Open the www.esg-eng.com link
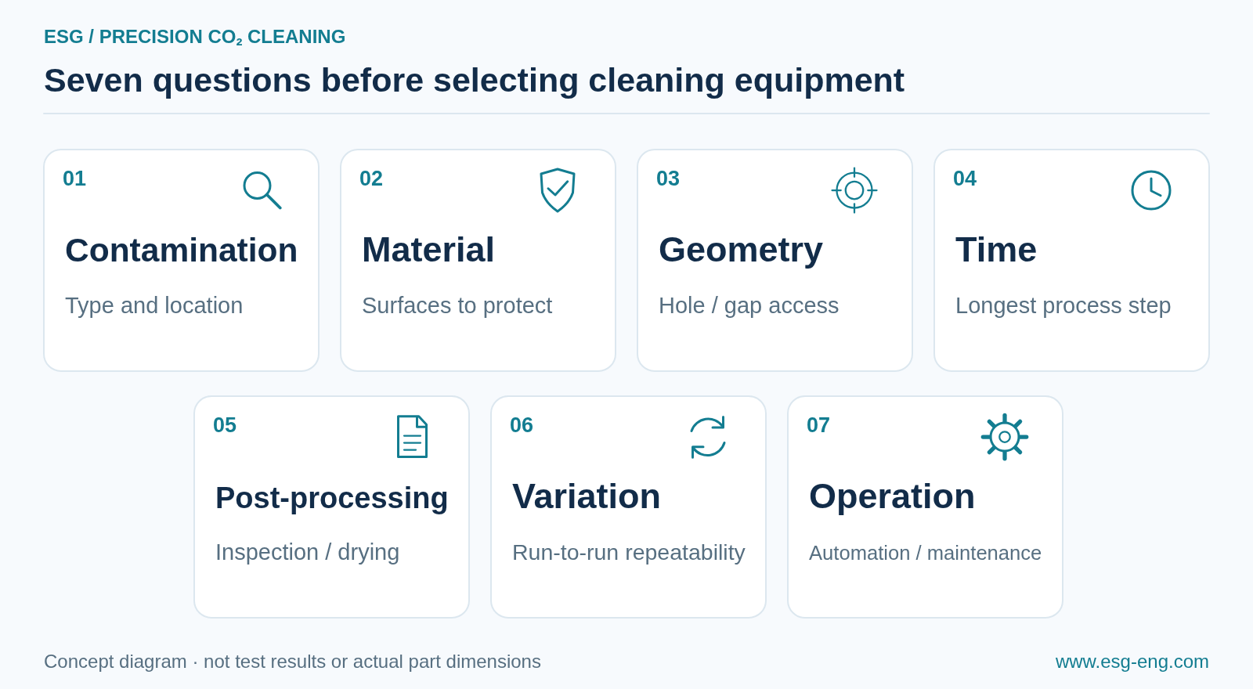The image size is (1253, 689). point(1132,662)
